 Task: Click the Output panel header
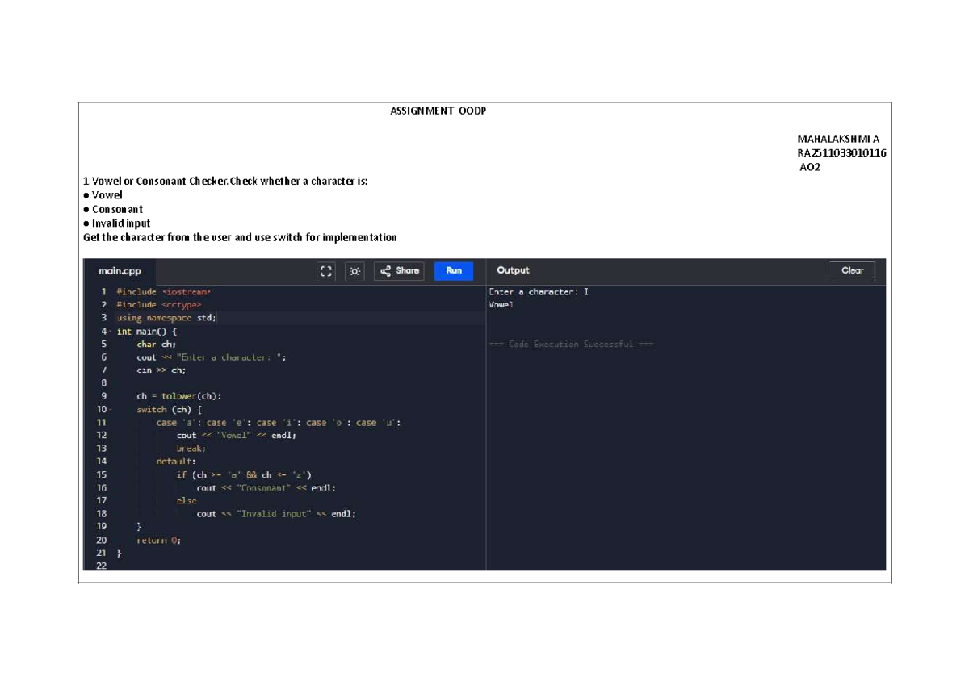pos(514,271)
